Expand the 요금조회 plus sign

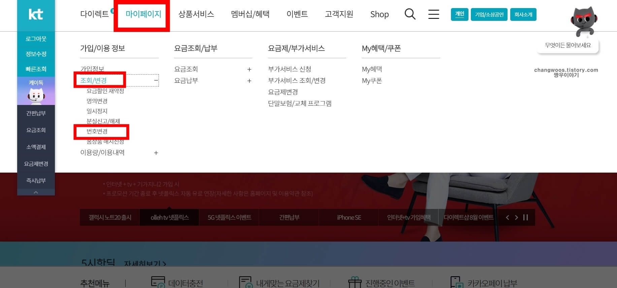pyautogui.click(x=249, y=69)
